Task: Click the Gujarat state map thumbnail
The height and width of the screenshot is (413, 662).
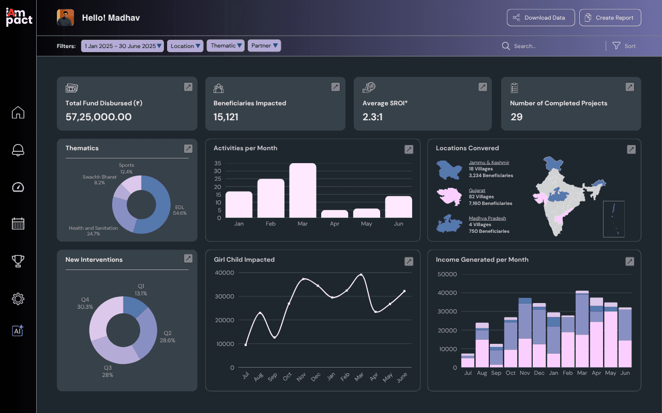Action: (x=449, y=197)
